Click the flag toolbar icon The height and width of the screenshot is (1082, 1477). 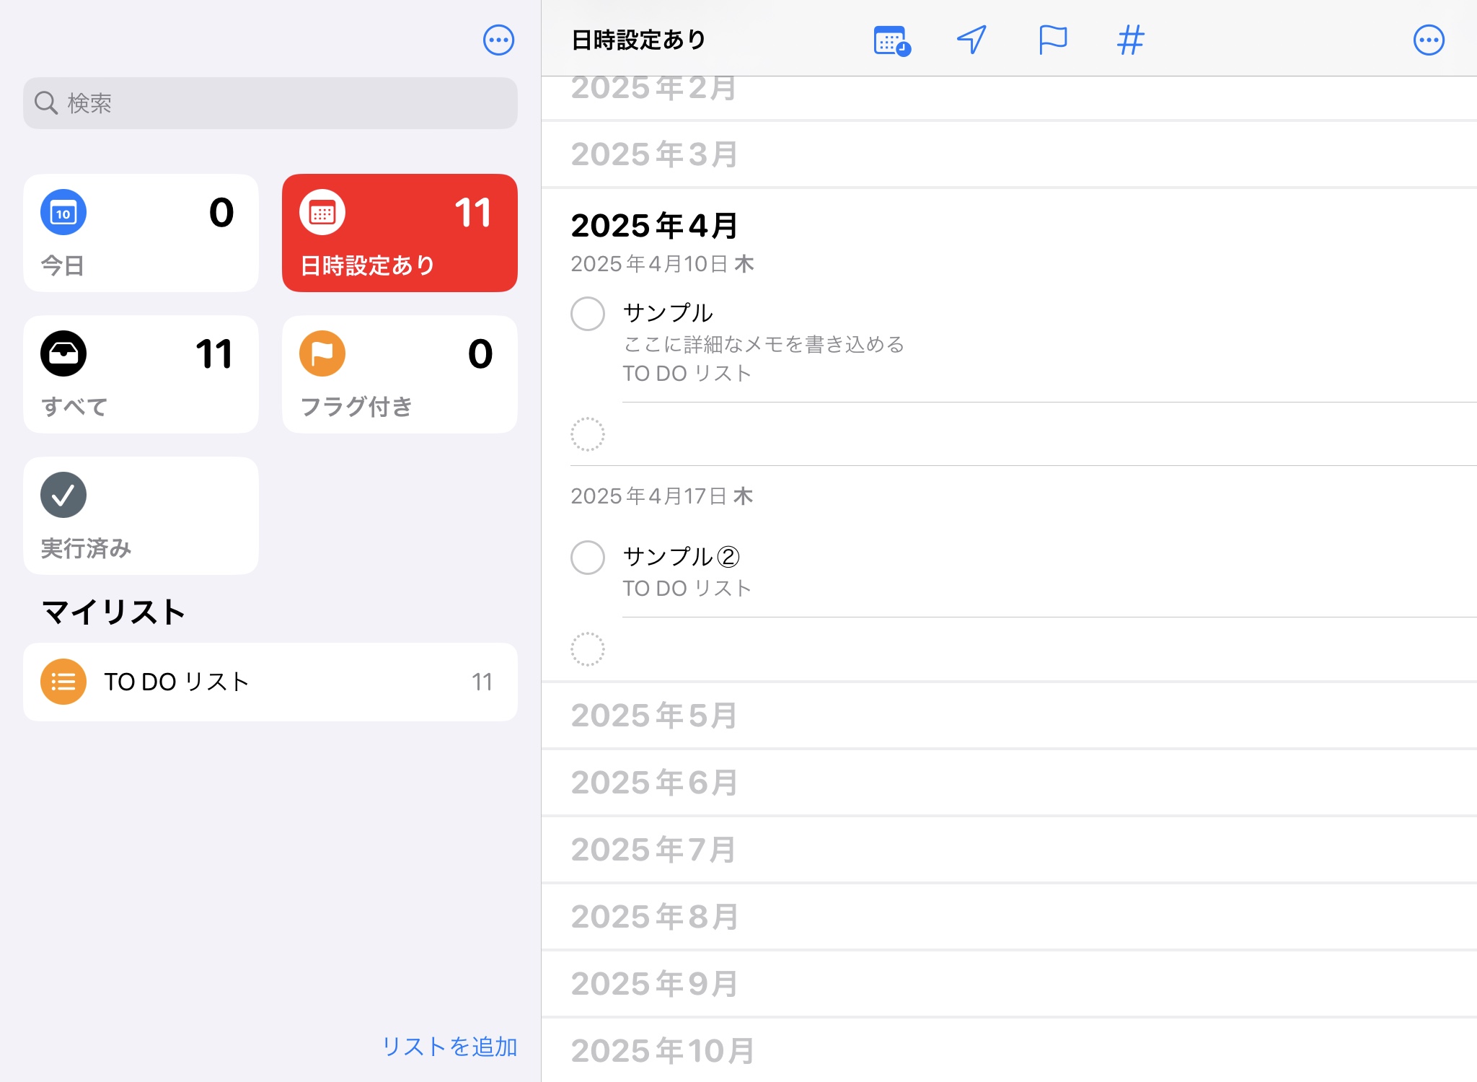1052,40
